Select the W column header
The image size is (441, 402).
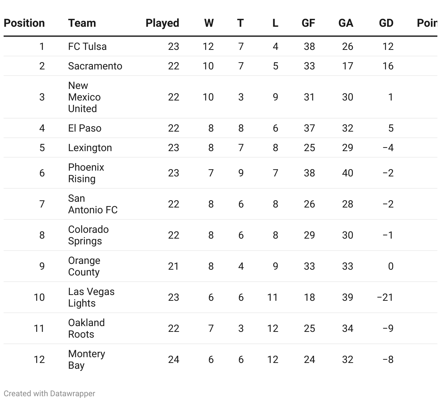209,23
